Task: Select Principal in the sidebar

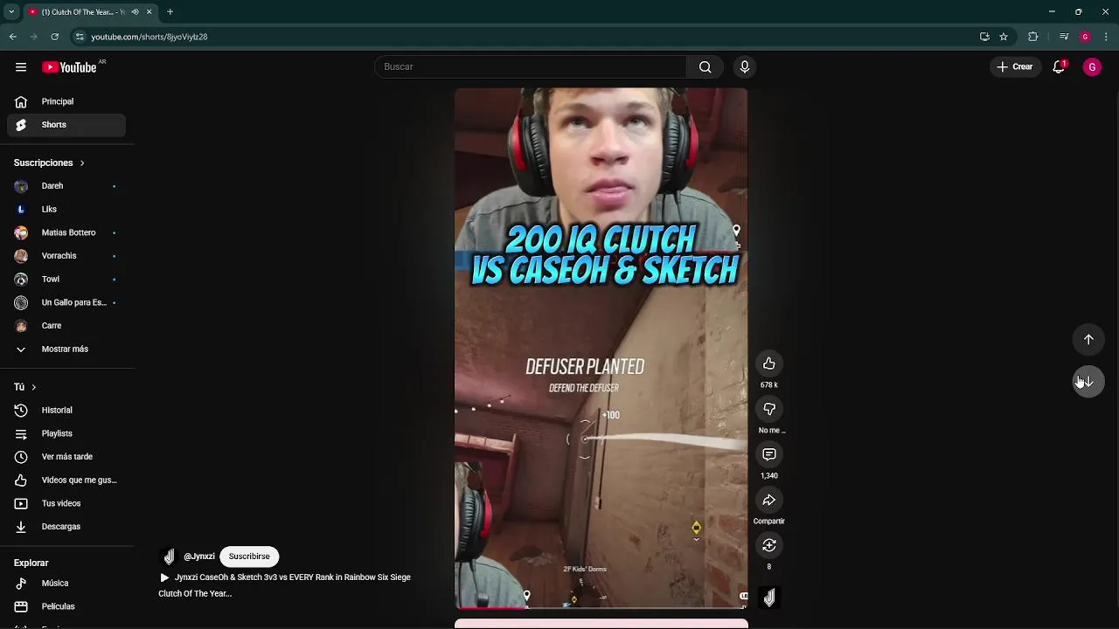Action: click(x=66, y=101)
